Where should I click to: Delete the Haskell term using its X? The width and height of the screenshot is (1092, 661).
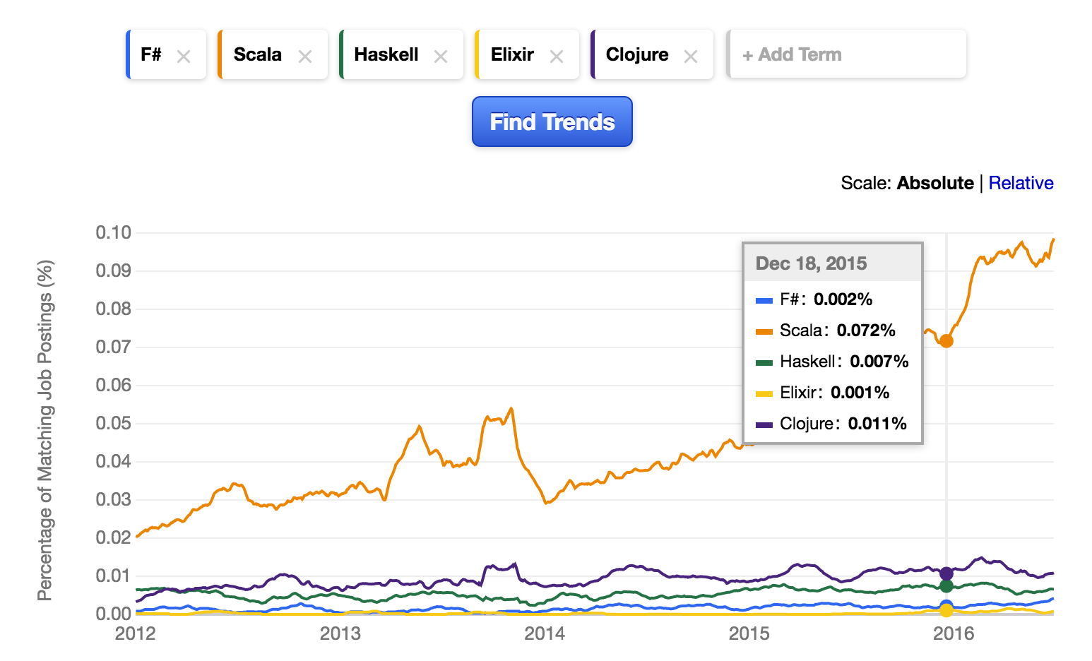pos(441,56)
